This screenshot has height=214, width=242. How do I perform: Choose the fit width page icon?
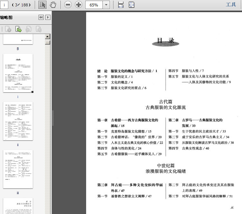pyautogui.click(x=121, y=5)
